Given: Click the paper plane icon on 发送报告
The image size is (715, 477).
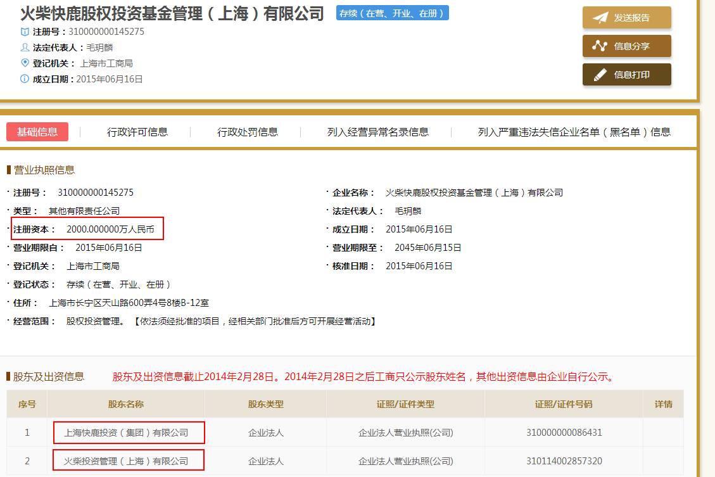Looking at the screenshot, I should 600,17.
